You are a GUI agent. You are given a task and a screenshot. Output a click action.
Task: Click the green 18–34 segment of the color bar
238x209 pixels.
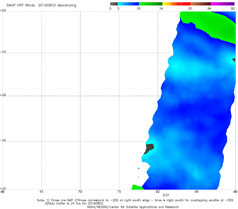[x=151, y=4]
